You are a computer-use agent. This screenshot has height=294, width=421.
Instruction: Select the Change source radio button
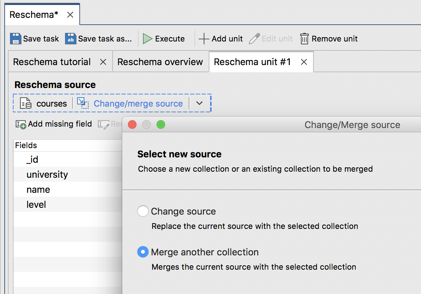[x=143, y=211]
